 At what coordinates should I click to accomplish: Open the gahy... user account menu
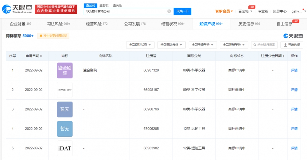(298, 11)
